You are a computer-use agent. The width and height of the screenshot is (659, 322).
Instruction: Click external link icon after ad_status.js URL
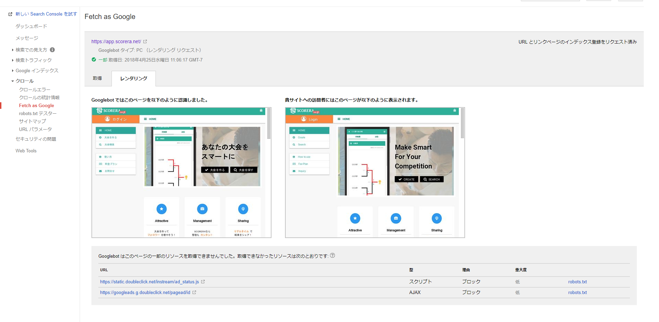click(x=203, y=282)
